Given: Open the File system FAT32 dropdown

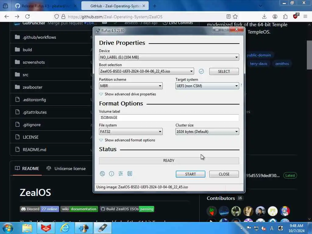Looking at the screenshot, I should 131,132.
